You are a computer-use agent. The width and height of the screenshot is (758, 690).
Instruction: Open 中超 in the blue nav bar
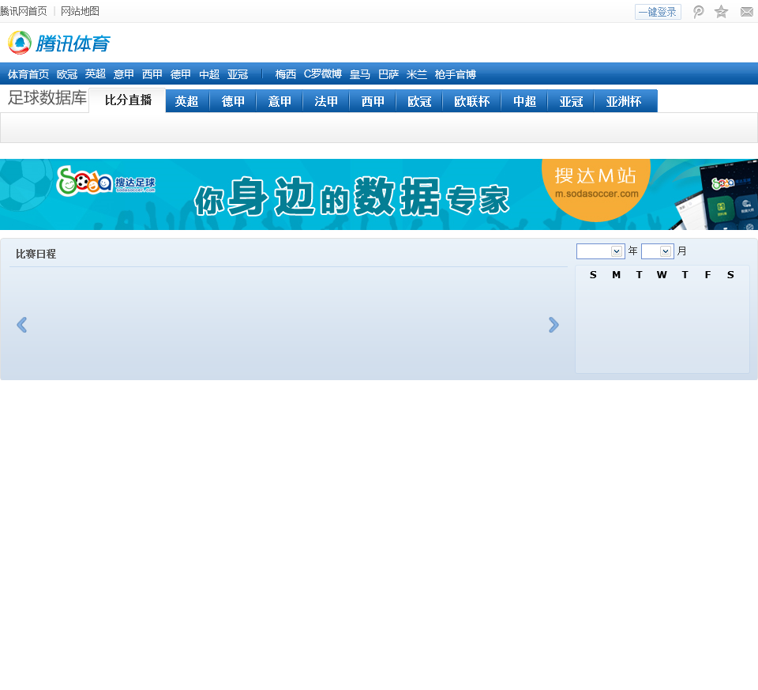coord(209,74)
